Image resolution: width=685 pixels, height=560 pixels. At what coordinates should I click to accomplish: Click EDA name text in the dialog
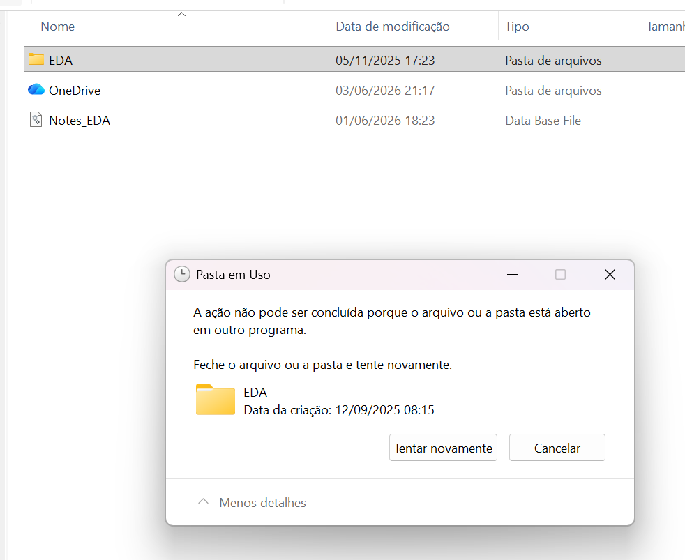point(255,392)
